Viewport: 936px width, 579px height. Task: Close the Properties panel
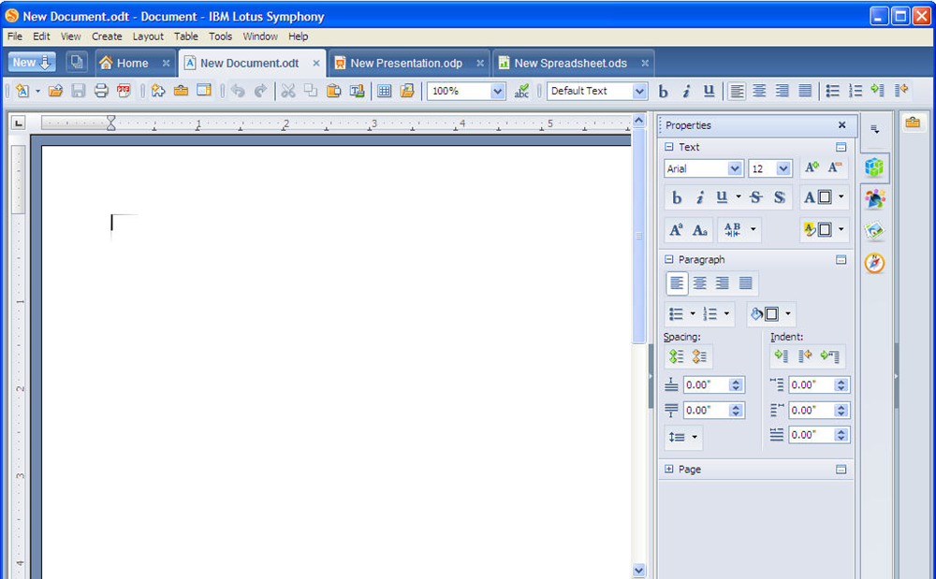click(x=841, y=125)
